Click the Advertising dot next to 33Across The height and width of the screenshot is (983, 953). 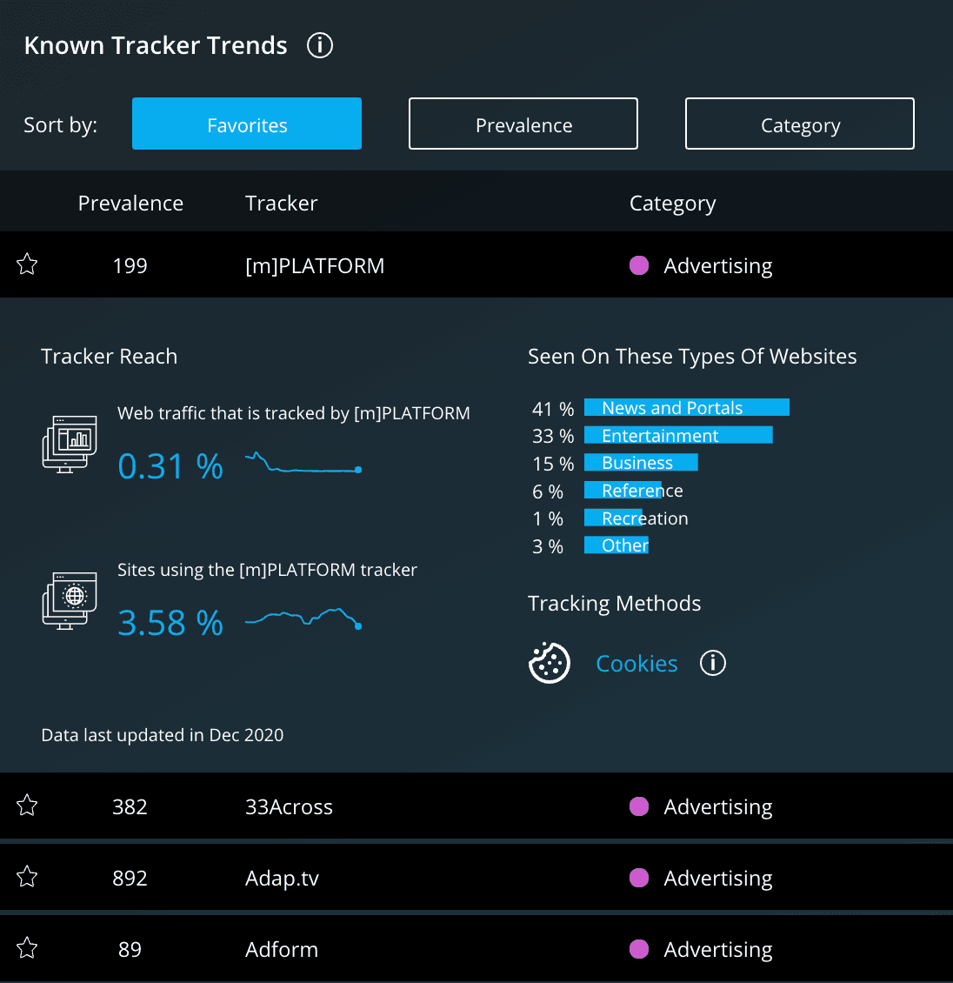pyautogui.click(x=639, y=806)
